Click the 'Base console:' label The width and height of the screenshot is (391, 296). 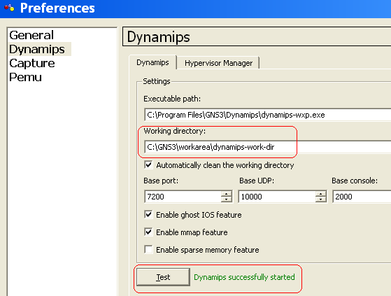point(355,181)
